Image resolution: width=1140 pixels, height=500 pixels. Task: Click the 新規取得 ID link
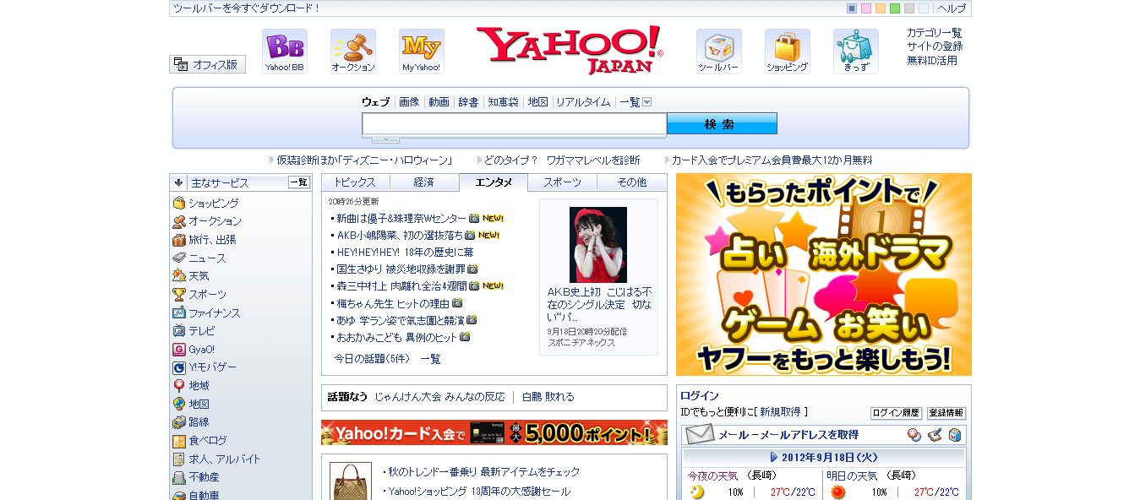pos(780,412)
